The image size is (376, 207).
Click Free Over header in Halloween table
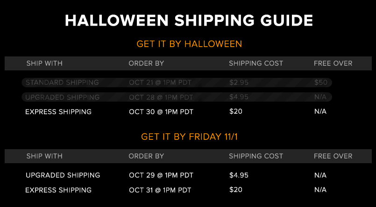333,63
